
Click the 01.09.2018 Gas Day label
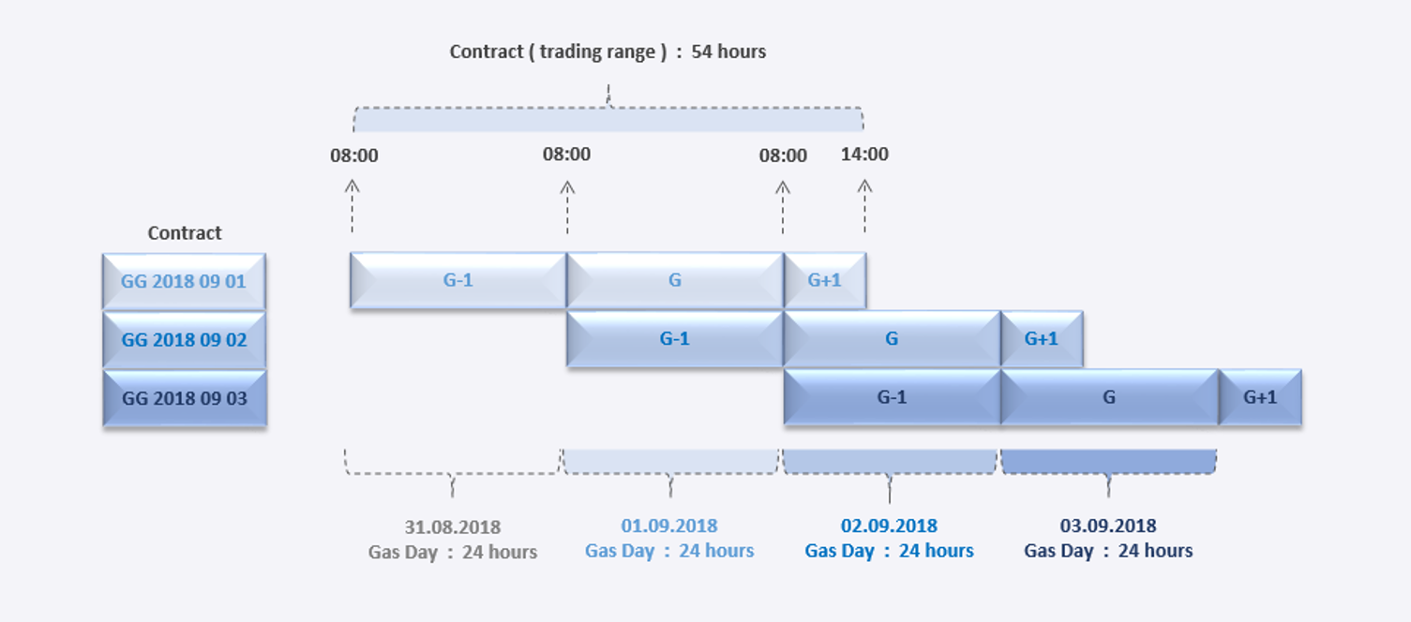(x=669, y=538)
